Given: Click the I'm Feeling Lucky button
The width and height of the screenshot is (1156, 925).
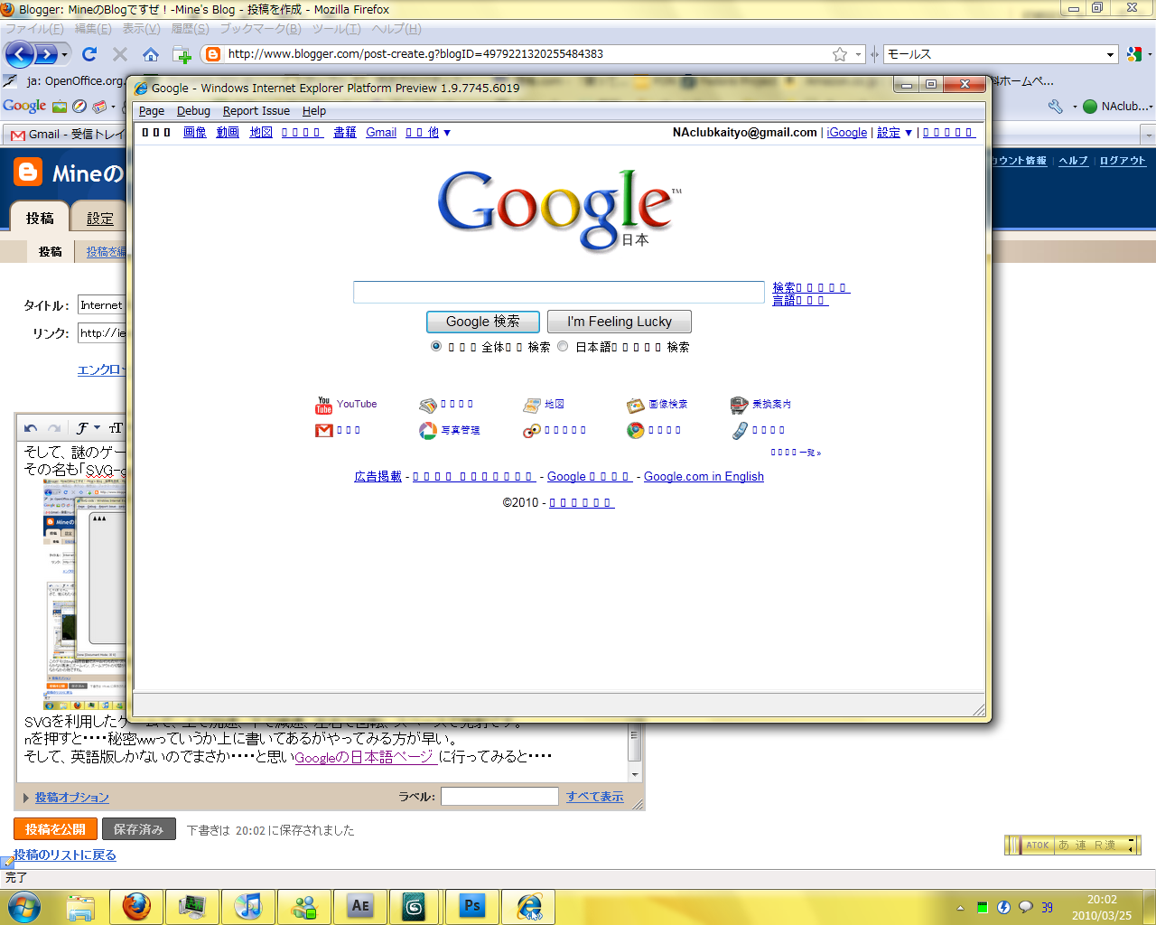Looking at the screenshot, I should point(620,322).
